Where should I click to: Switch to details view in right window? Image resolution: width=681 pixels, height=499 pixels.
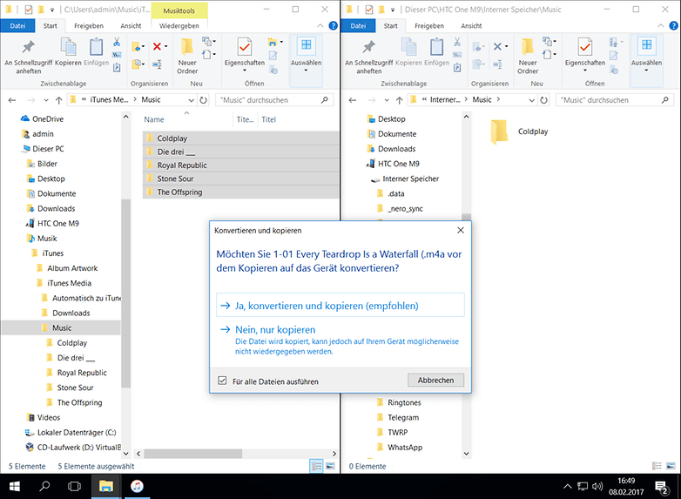pos(657,466)
